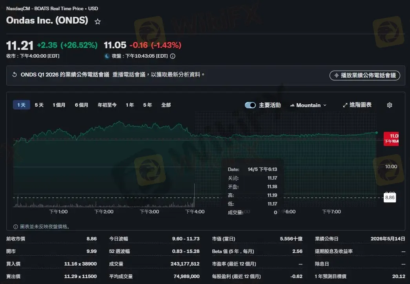Select the 6個月 time range tab
The width and height of the screenshot is (410, 284).
82,105
